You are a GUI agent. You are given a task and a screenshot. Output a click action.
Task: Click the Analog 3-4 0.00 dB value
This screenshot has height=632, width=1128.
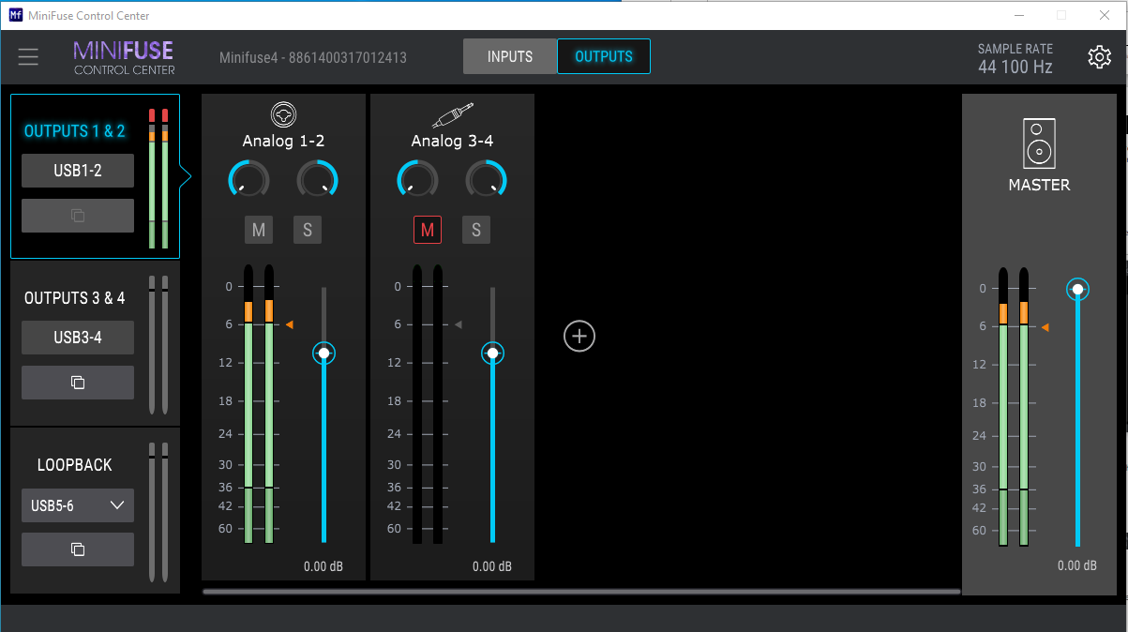pyautogui.click(x=492, y=566)
